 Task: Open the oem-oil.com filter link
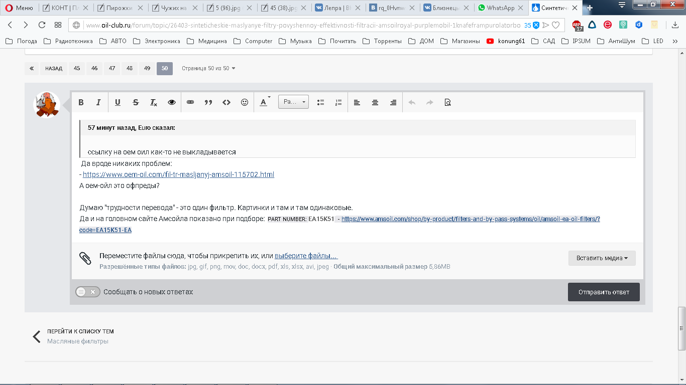pos(178,174)
